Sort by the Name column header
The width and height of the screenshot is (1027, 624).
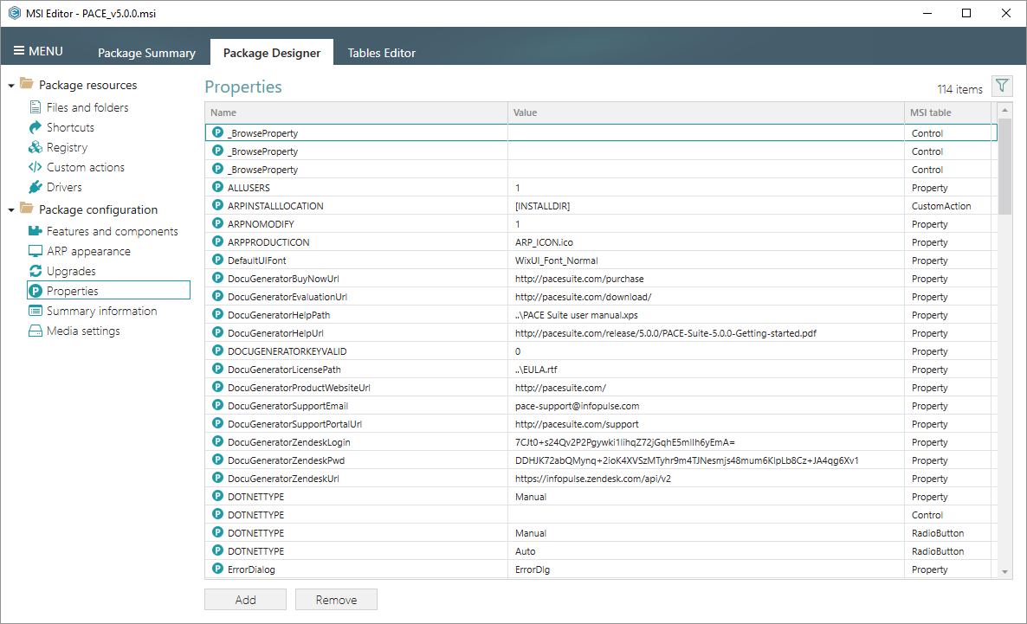coord(356,113)
